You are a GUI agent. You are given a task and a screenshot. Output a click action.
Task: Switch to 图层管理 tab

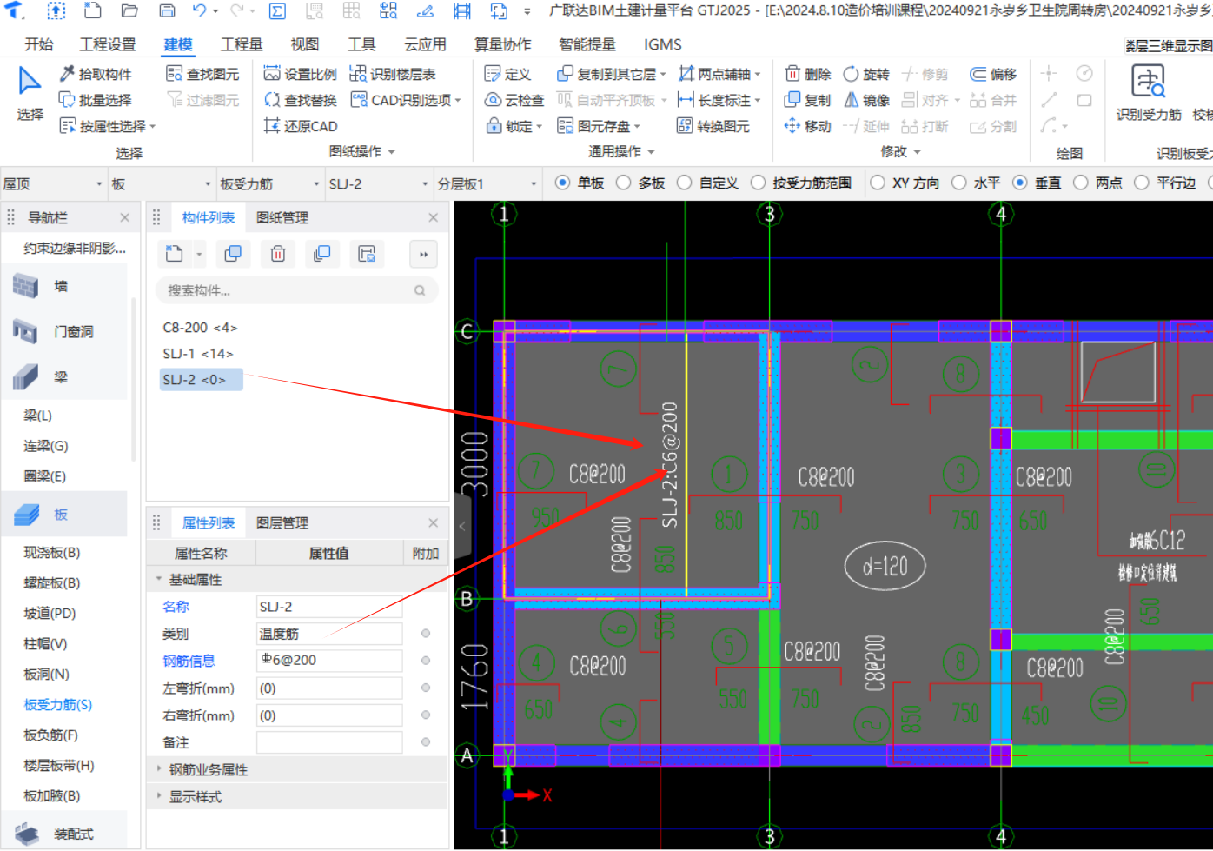[x=282, y=523]
